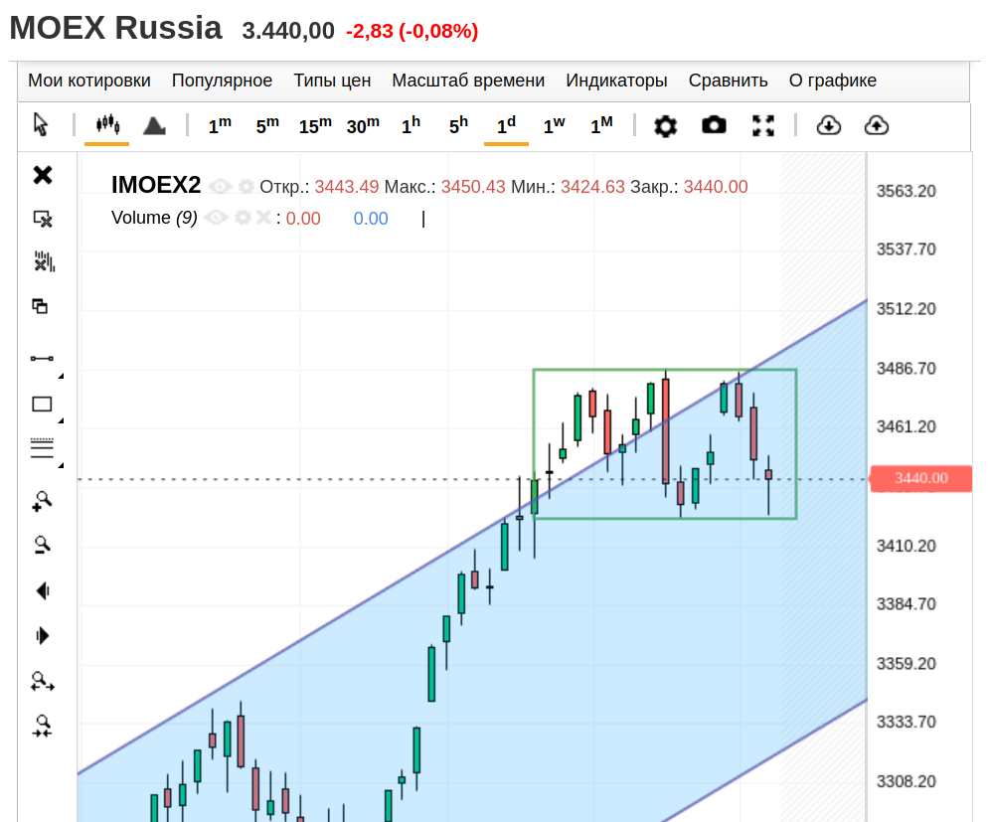
Task: Enter fullscreen chart mode
Action: tap(763, 125)
